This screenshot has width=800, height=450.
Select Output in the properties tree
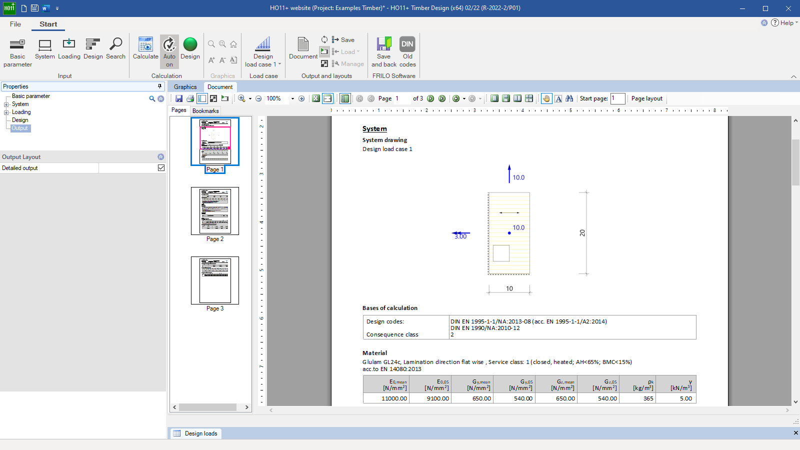20,128
